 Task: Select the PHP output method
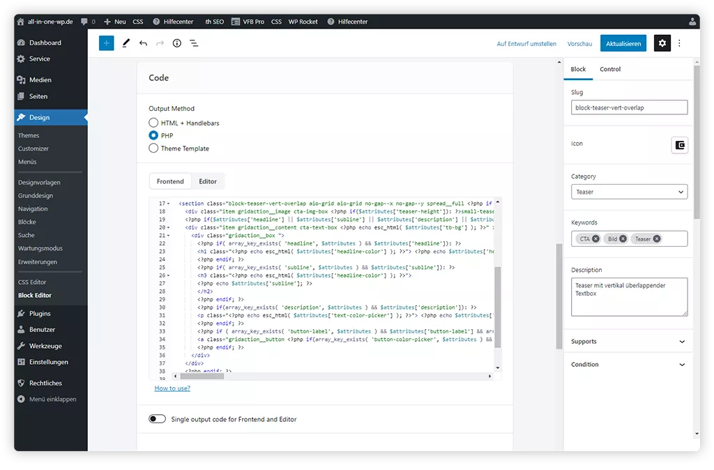(x=153, y=135)
